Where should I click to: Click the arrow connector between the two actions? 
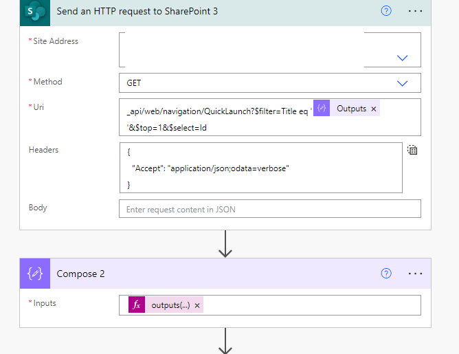[225, 244]
